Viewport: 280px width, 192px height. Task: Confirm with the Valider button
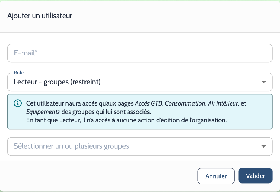coord(255,176)
